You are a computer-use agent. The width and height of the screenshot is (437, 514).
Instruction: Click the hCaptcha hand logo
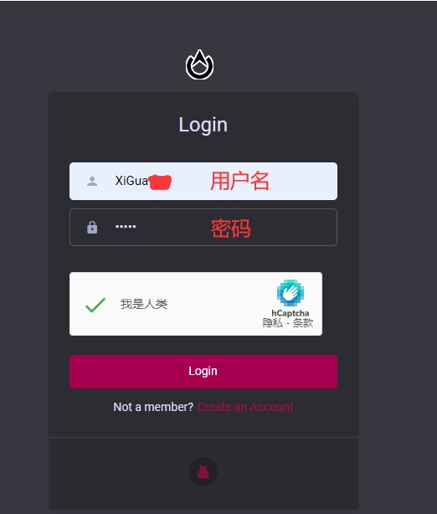[x=290, y=293]
